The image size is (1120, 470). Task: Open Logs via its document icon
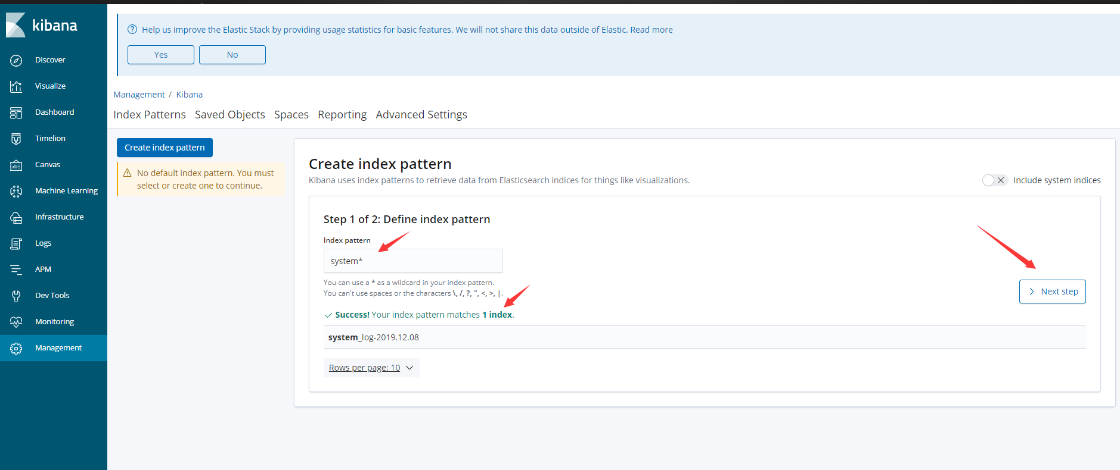click(x=16, y=243)
